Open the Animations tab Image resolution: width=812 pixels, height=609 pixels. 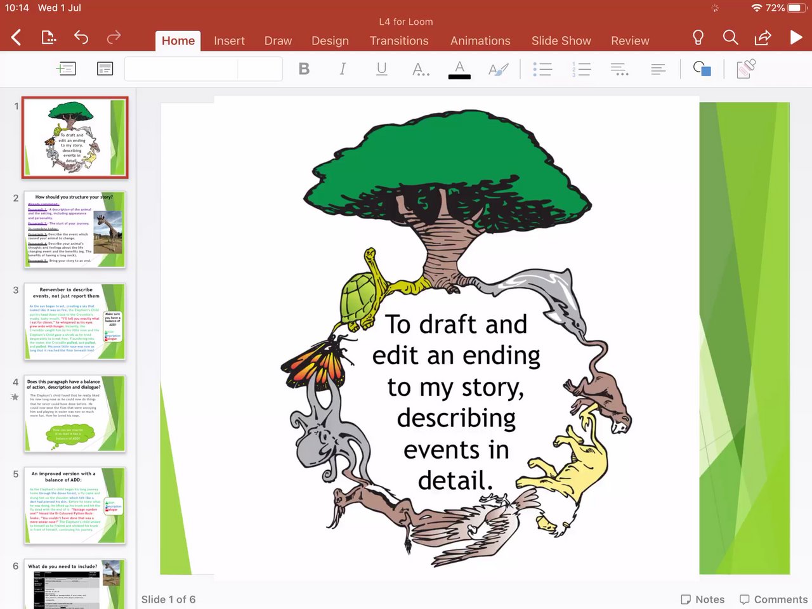tap(480, 41)
